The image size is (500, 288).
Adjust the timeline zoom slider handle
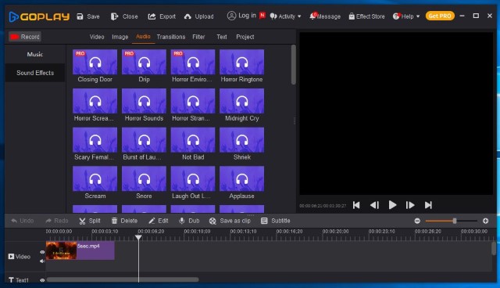pos(455,221)
